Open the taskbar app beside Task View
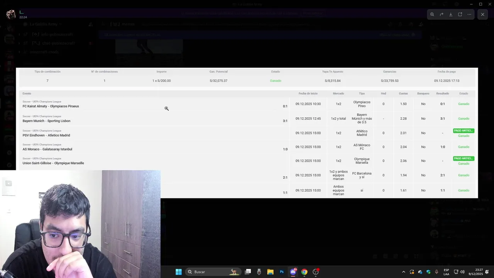This screenshot has width=494, height=278. pyautogui.click(x=259, y=272)
